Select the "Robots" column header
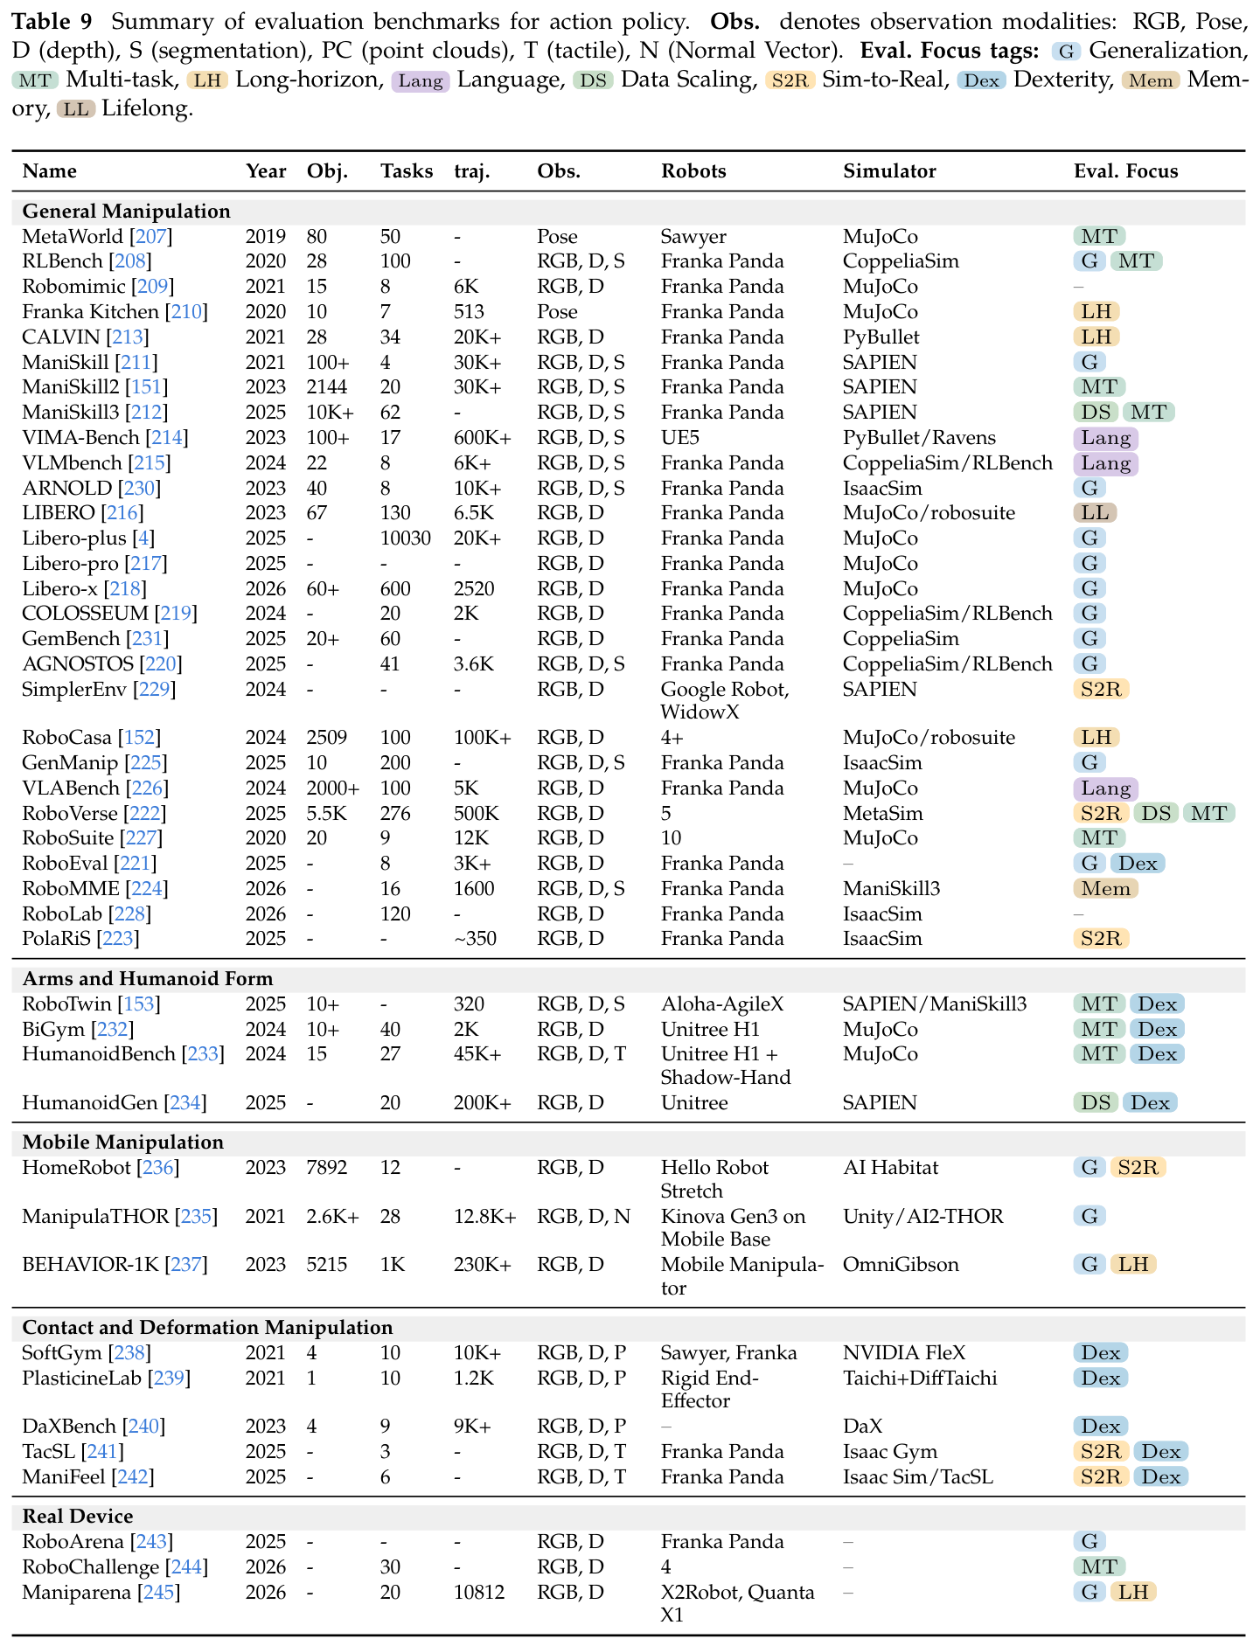The width and height of the screenshot is (1260, 1646). point(693,171)
